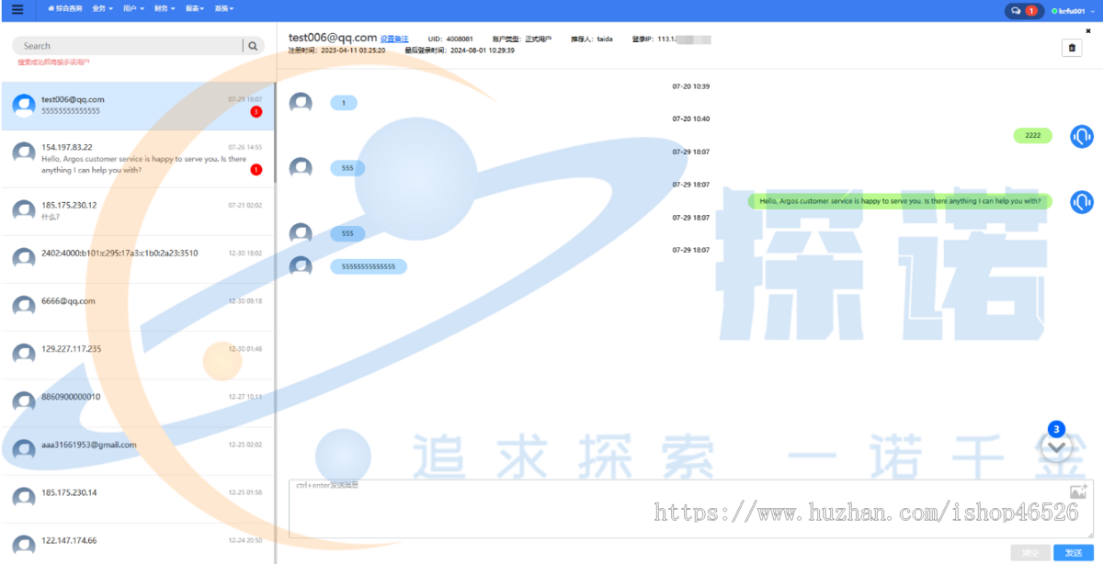Viewport: 1103px width, 564px height.
Task: Click the search magnifier icon
Action: point(253,45)
